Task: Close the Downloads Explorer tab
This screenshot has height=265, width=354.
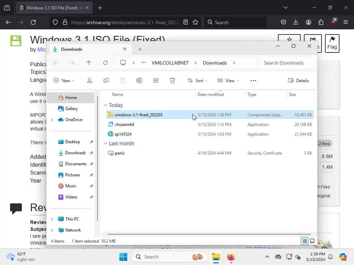Action: click(124, 49)
